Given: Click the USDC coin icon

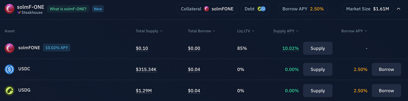Looking at the screenshot, I should click(x=10, y=69).
